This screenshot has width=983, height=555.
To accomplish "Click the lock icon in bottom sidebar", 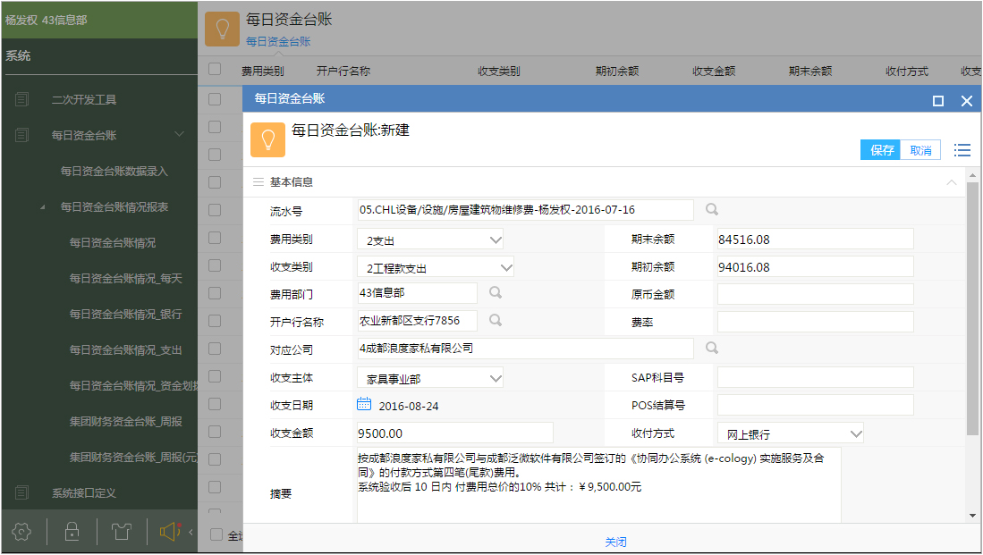I will pyautogui.click(x=72, y=532).
